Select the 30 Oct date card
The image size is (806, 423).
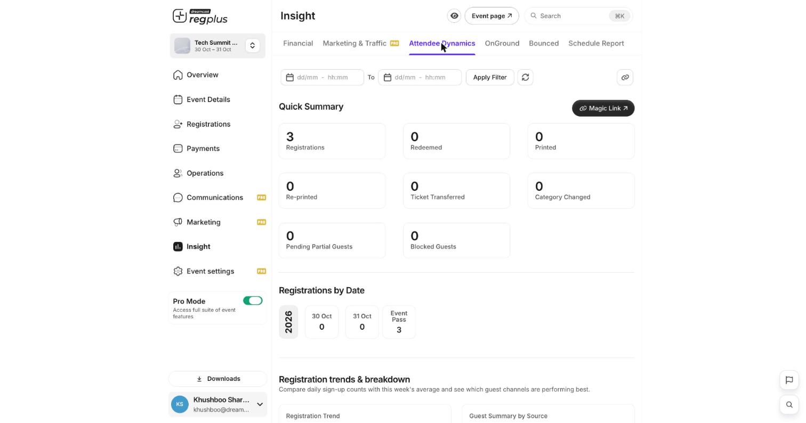tap(321, 322)
